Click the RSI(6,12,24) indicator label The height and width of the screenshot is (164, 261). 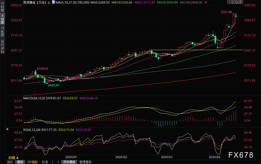coord(32,130)
